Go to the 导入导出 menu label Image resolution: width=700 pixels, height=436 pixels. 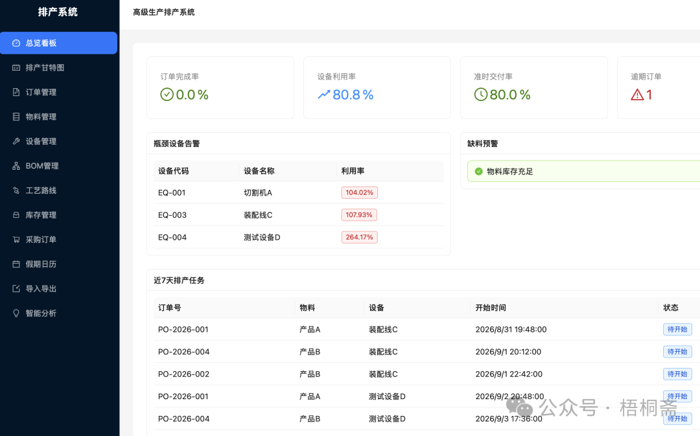41,289
